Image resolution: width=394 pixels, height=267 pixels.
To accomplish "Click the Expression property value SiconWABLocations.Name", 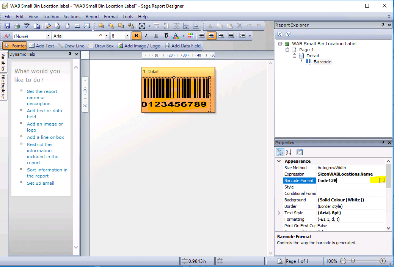I will (351, 174).
